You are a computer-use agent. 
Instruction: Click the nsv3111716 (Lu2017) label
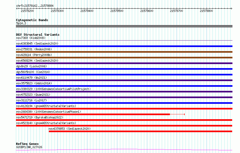tap(32, 100)
